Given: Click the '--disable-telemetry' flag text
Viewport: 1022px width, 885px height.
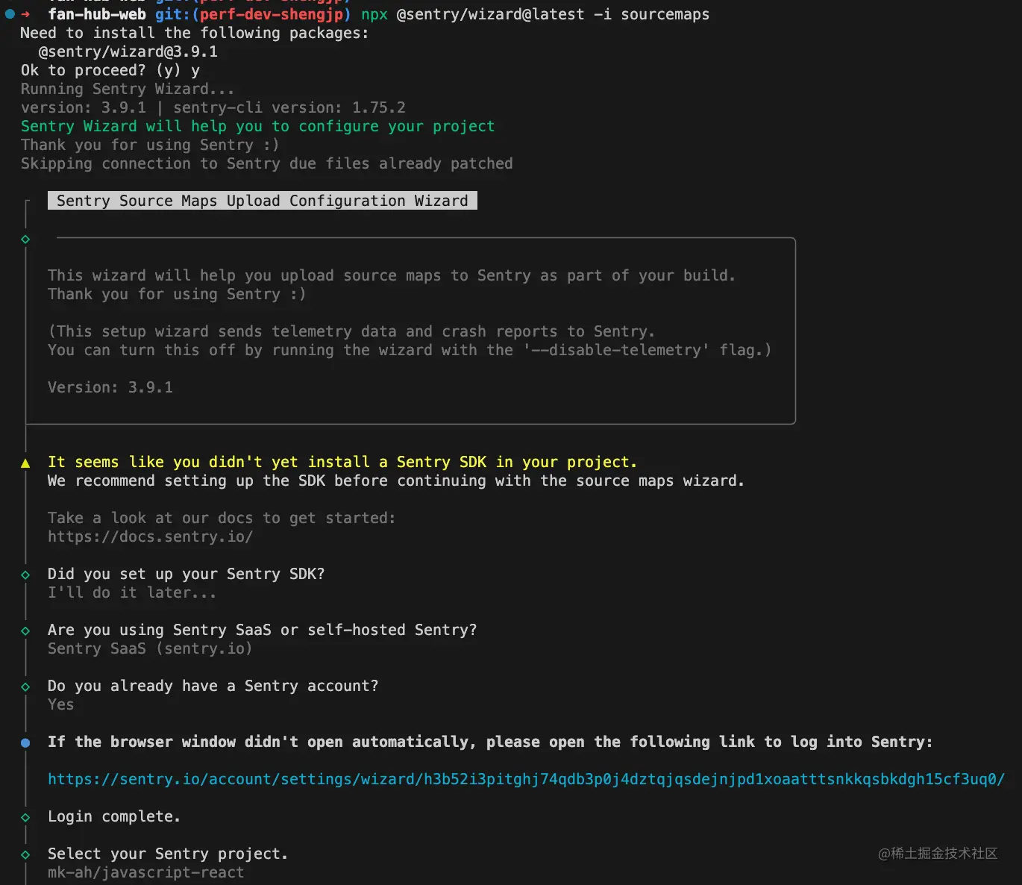Looking at the screenshot, I should point(616,350).
